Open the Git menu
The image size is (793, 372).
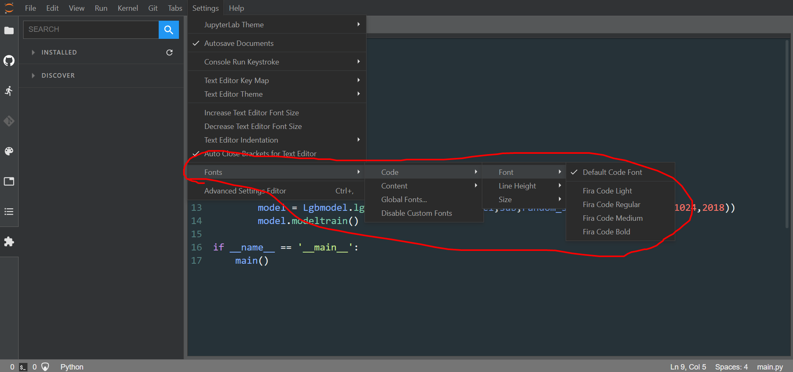(153, 8)
